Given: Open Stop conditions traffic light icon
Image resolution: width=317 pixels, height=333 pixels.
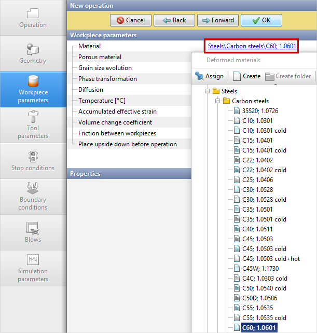Looking at the screenshot, I should click(33, 156).
